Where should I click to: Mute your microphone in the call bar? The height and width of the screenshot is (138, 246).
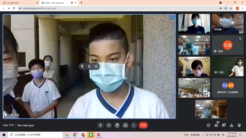[100, 125]
